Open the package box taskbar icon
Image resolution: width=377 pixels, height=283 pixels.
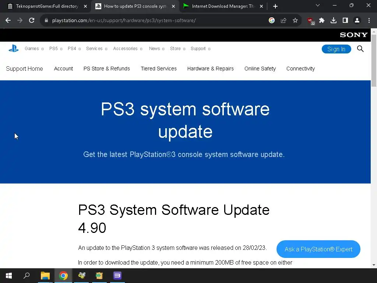point(99,276)
